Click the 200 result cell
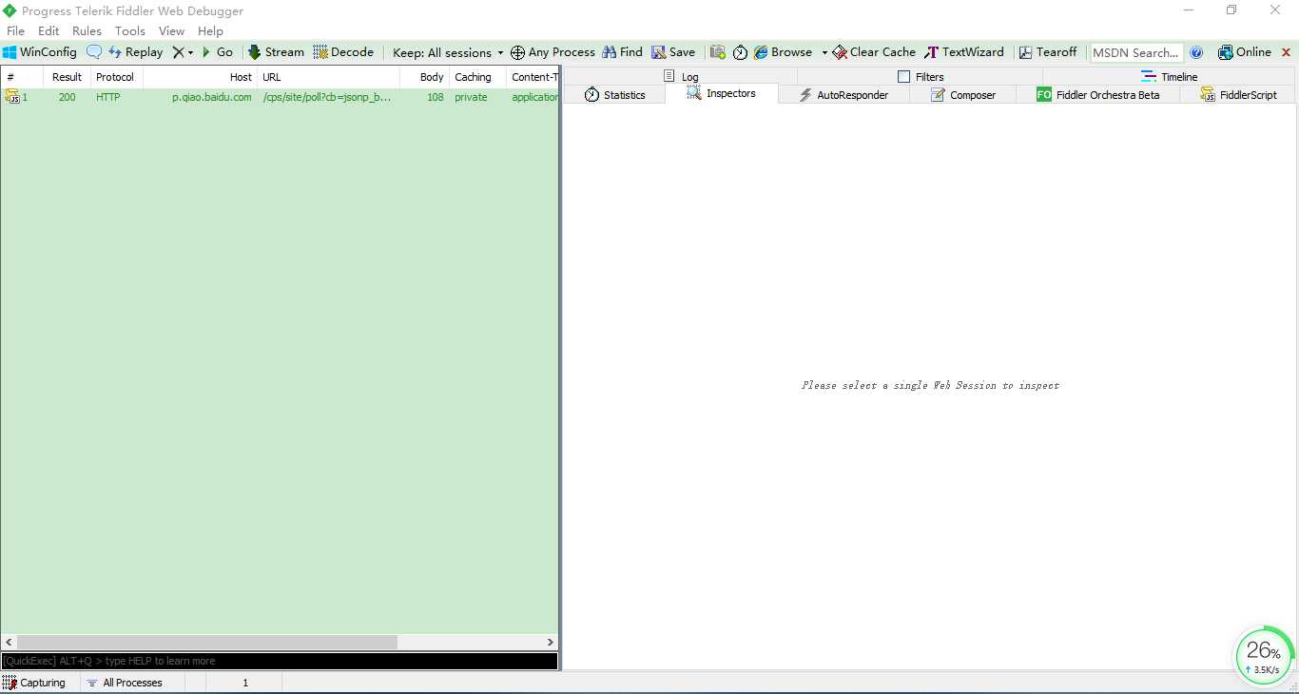The width and height of the screenshot is (1299, 694). click(x=67, y=97)
